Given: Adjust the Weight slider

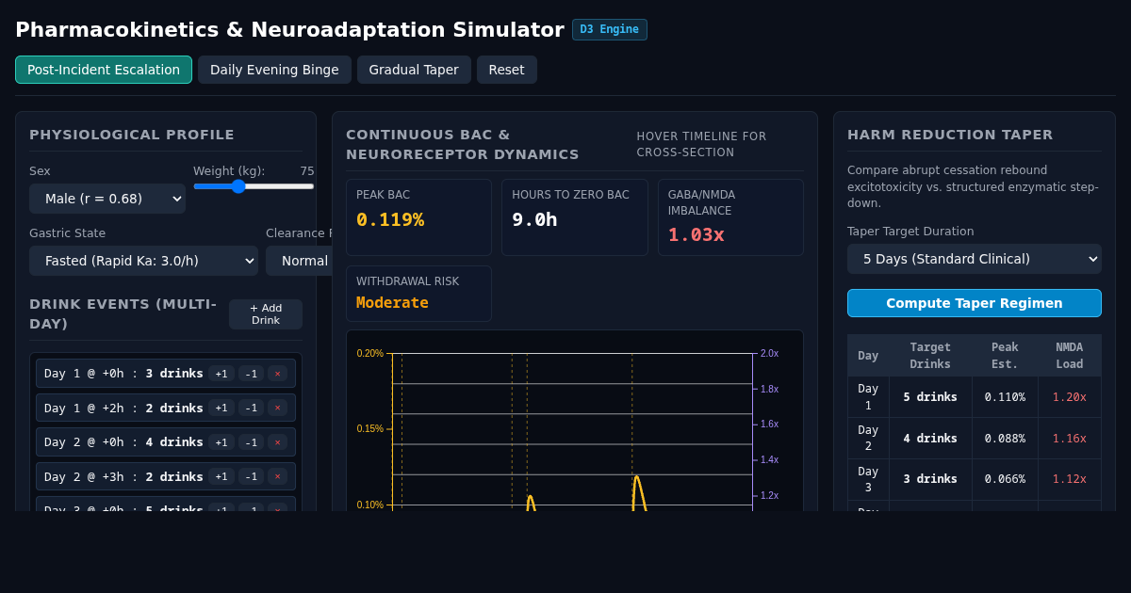Looking at the screenshot, I should 254,186.
